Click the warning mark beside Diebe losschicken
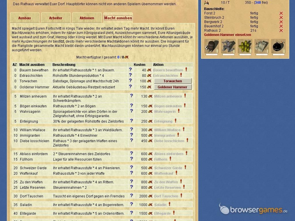 tap(187, 140)
